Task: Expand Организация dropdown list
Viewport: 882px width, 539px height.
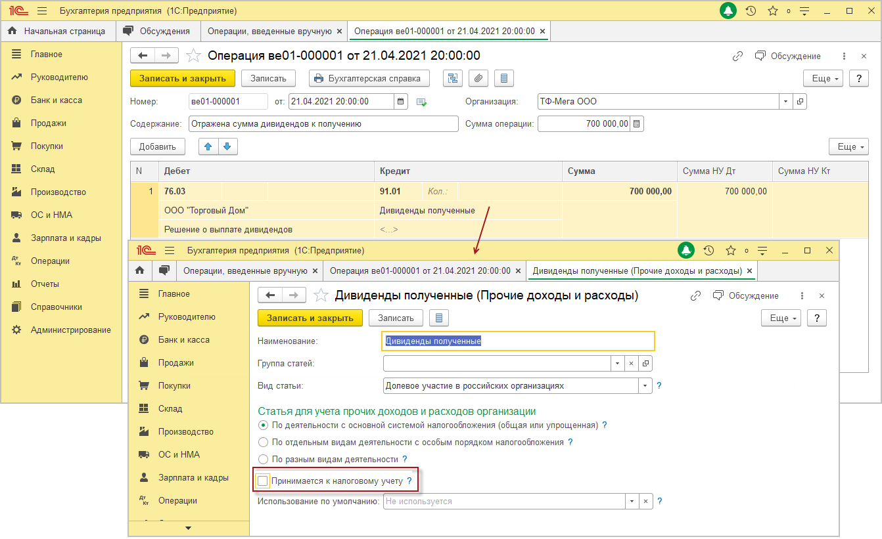Action: (786, 102)
